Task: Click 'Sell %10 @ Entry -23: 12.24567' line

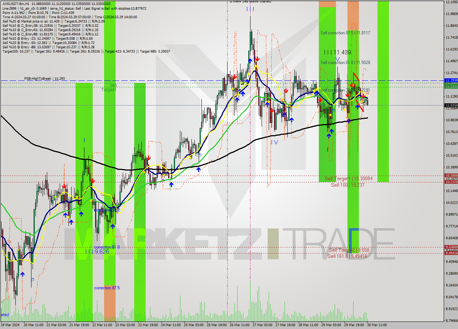Action: tap(48, 38)
